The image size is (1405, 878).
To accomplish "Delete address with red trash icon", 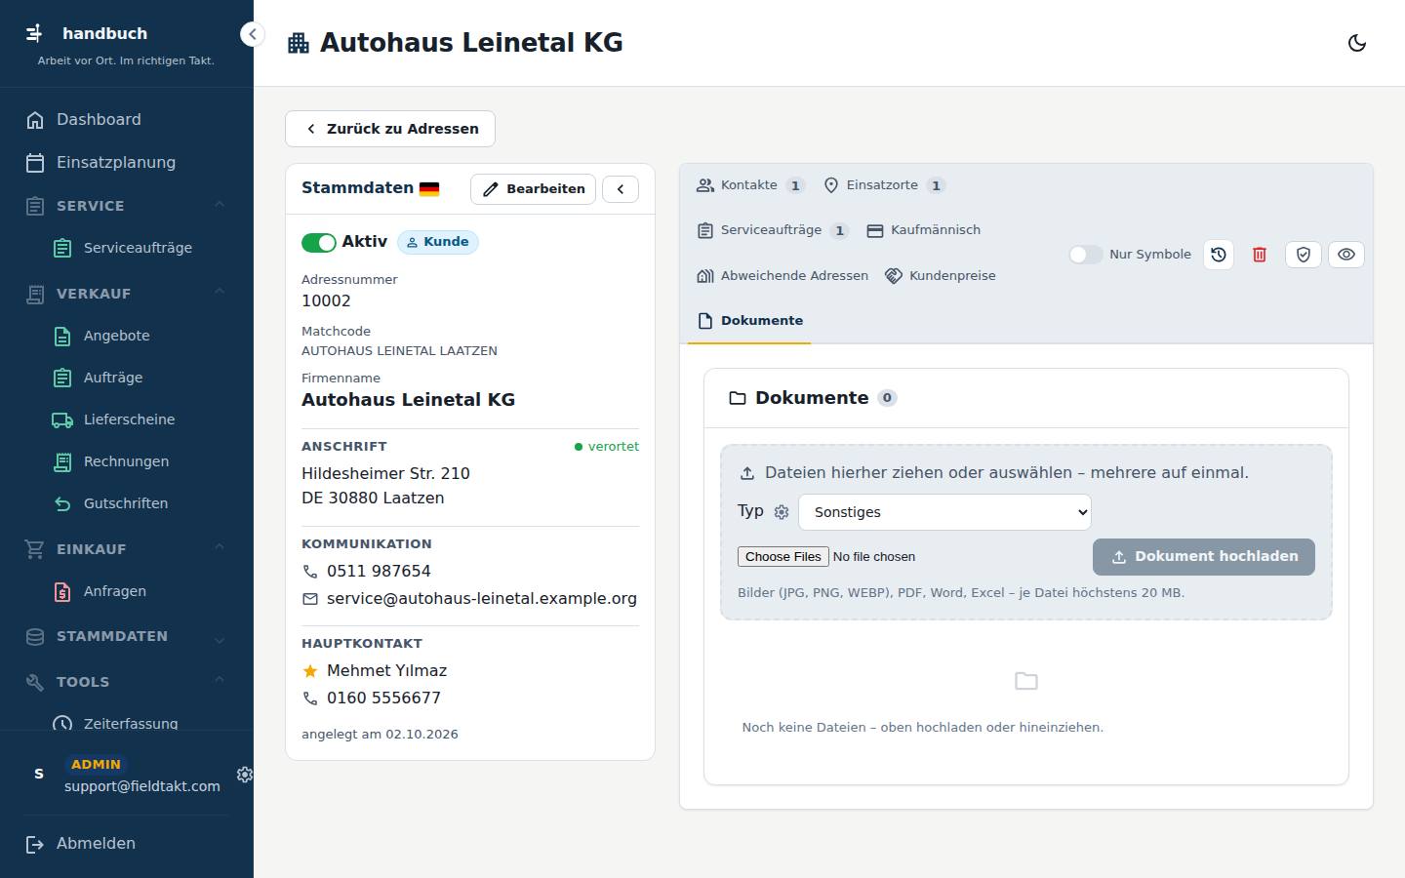I will tap(1260, 255).
